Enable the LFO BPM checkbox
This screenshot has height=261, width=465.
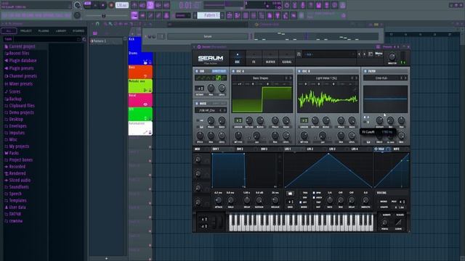[x=314, y=193]
